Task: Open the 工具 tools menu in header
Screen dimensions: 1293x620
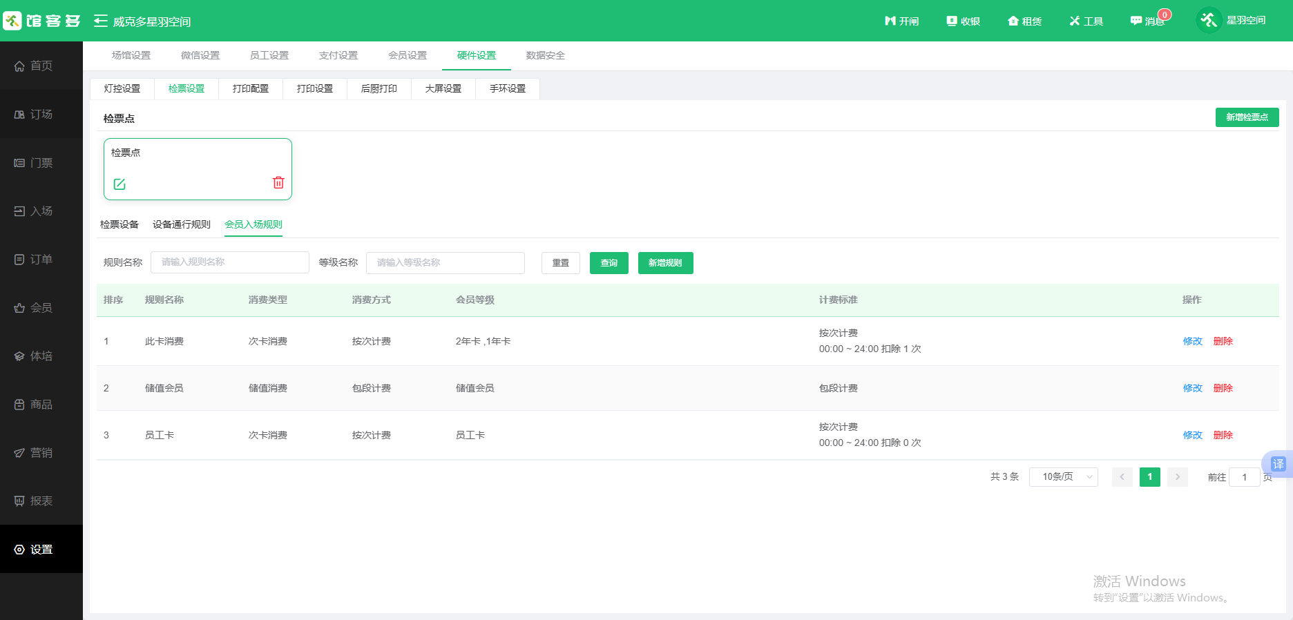Action: (x=1086, y=21)
